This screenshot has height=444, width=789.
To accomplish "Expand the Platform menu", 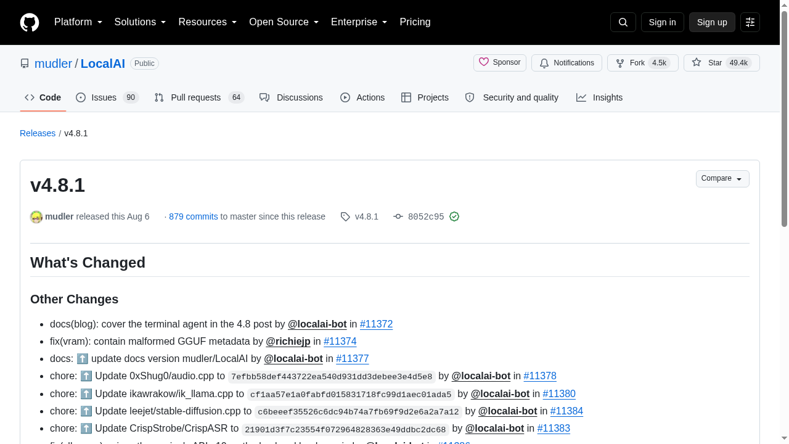I will coord(78,22).
